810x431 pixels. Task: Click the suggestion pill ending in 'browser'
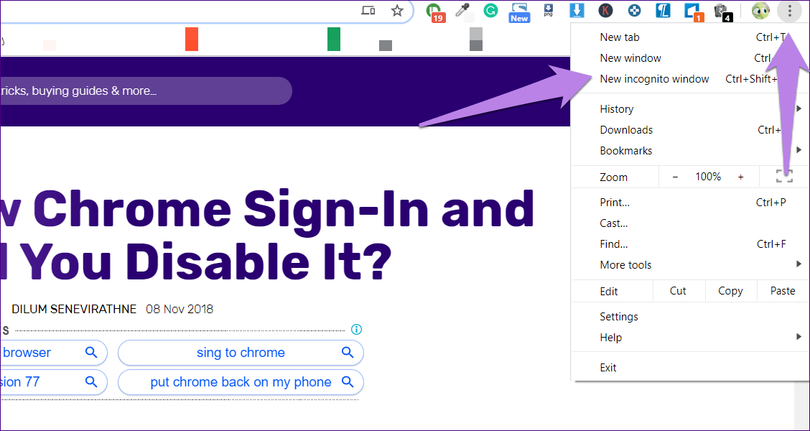tap(53, 353)
